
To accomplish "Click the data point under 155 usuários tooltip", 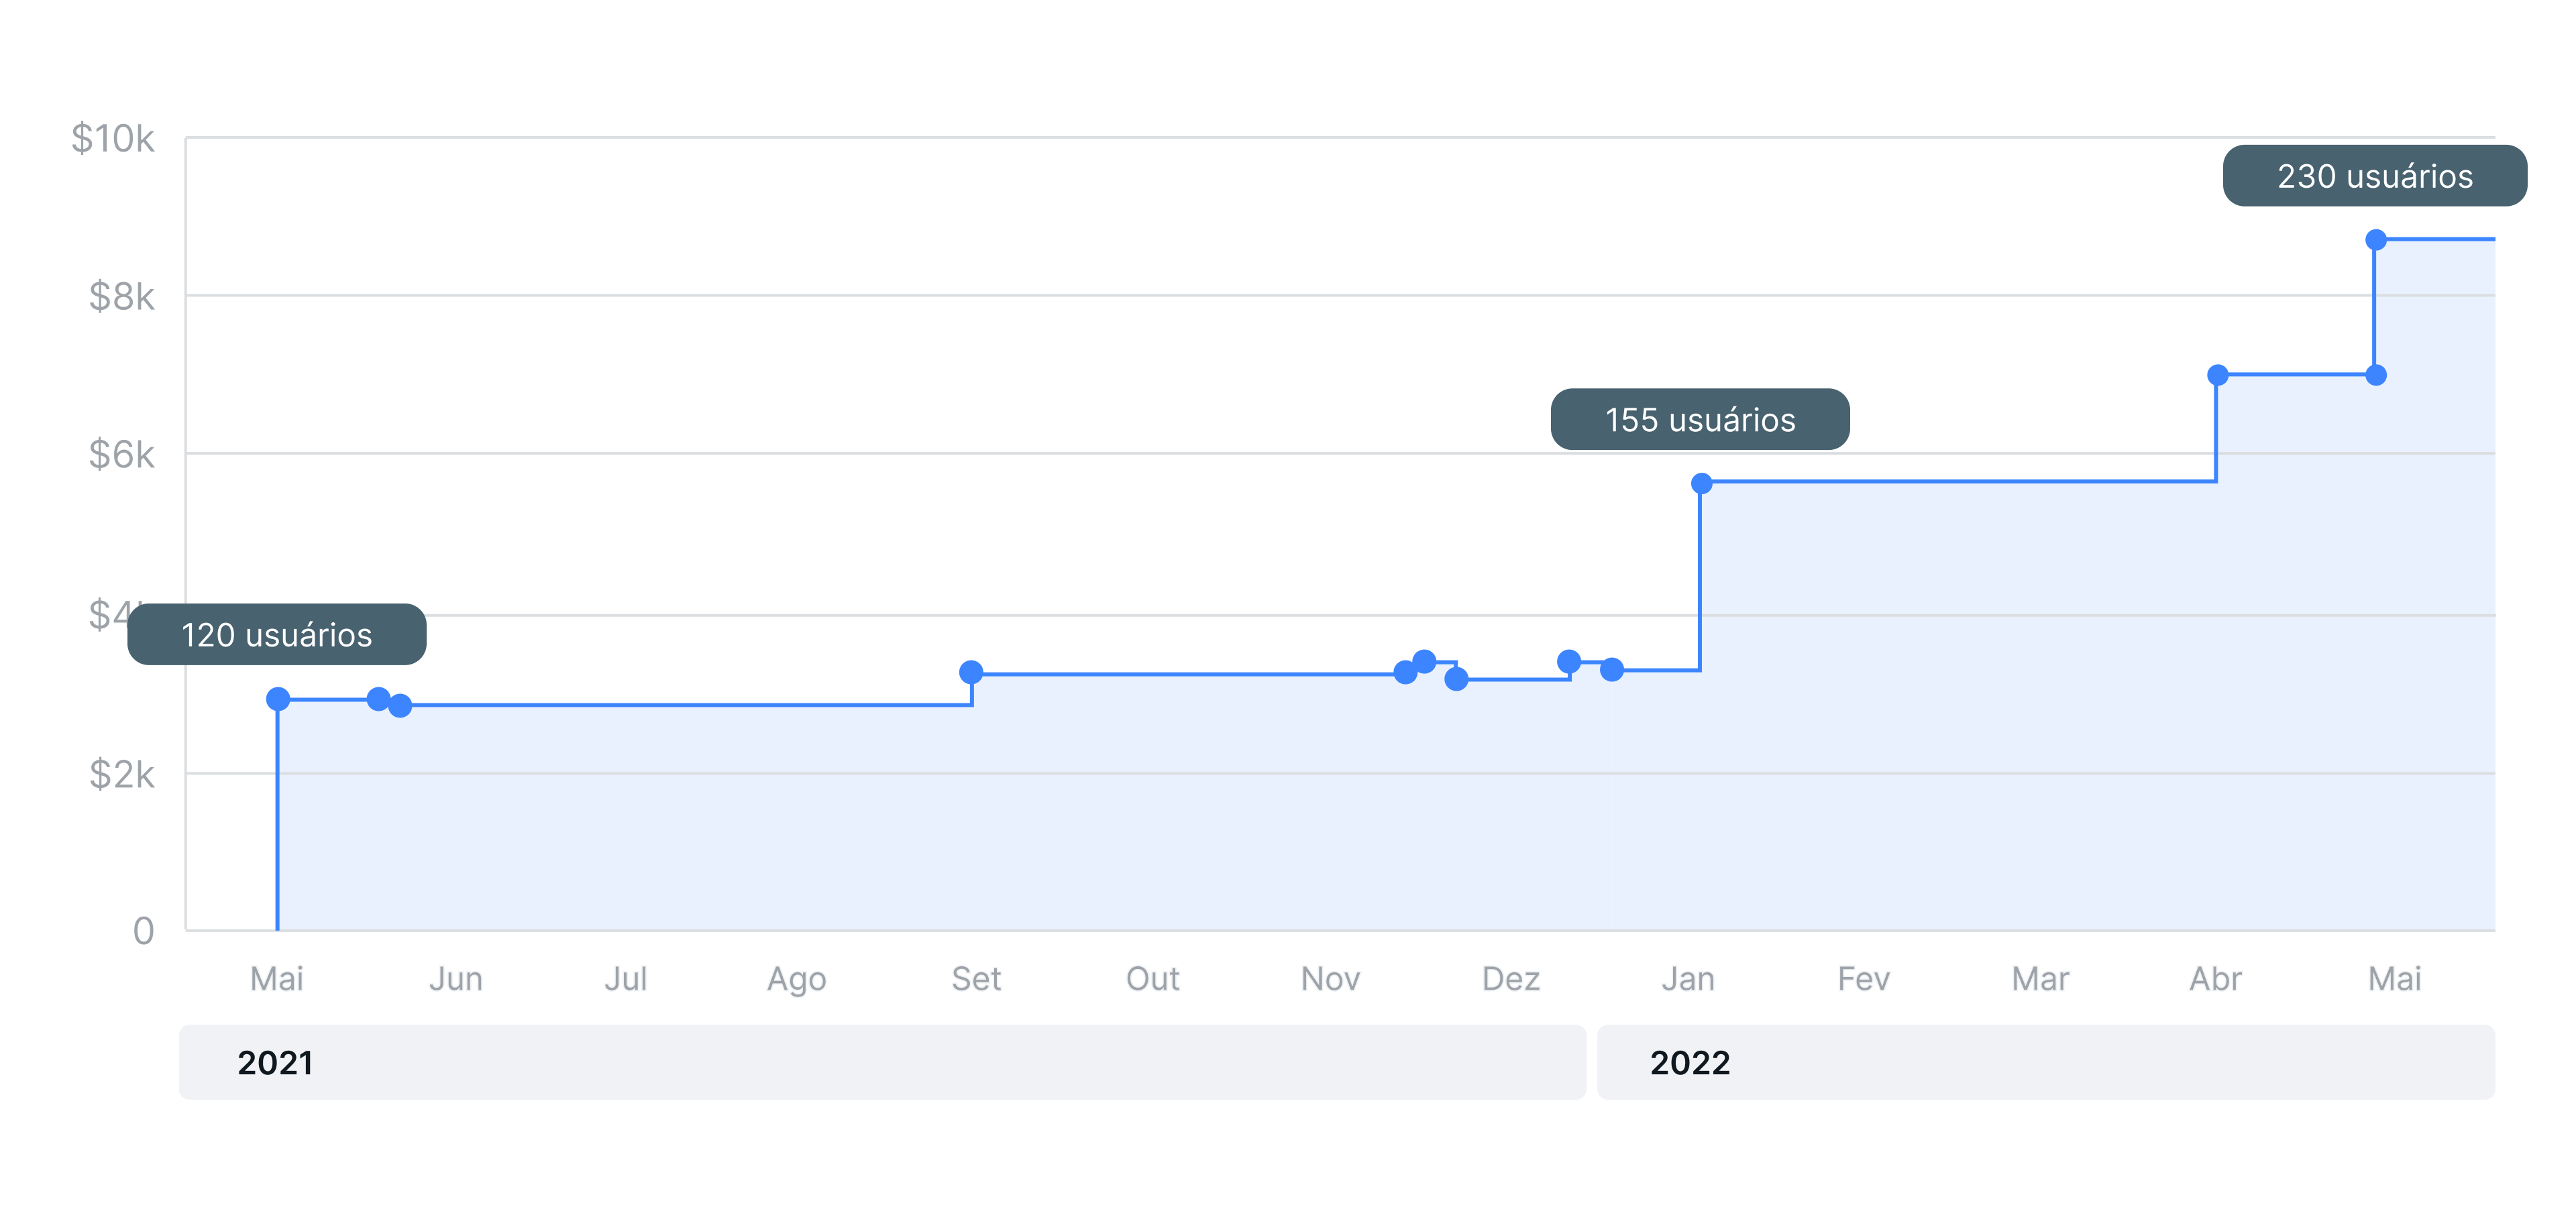I will click(x=1702, y=483).
